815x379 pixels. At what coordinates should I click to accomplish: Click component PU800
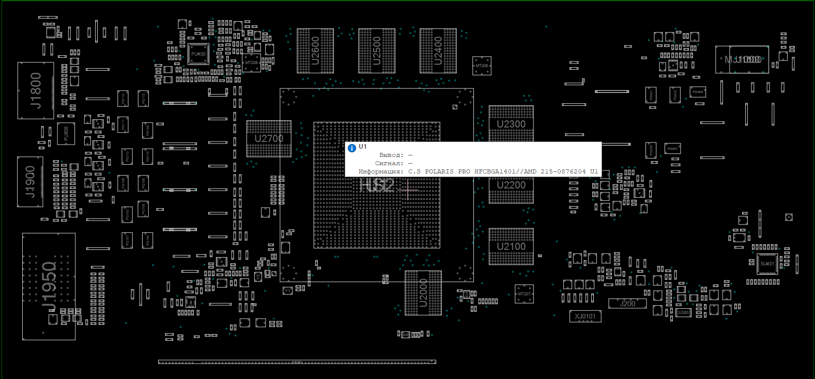[x=66, y=134]
